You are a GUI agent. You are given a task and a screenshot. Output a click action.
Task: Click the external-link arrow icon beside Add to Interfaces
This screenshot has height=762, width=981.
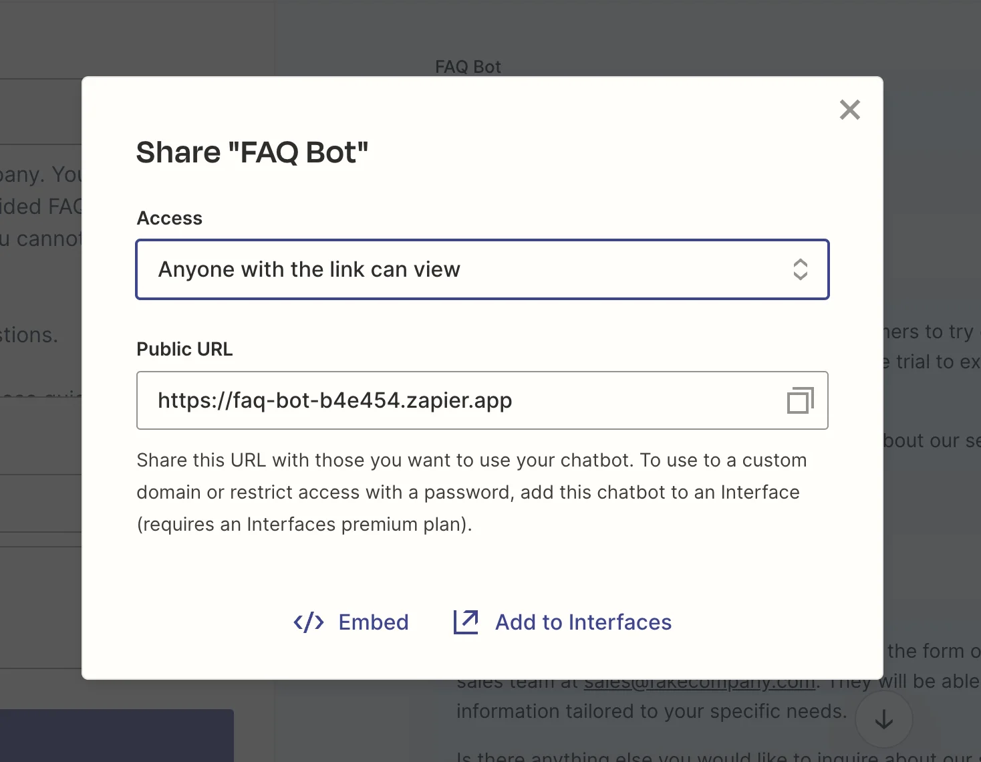tap(466, 622)
